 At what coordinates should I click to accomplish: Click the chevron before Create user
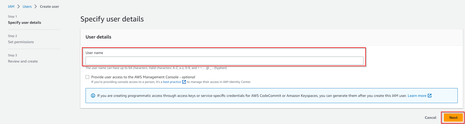click(36, 6)
